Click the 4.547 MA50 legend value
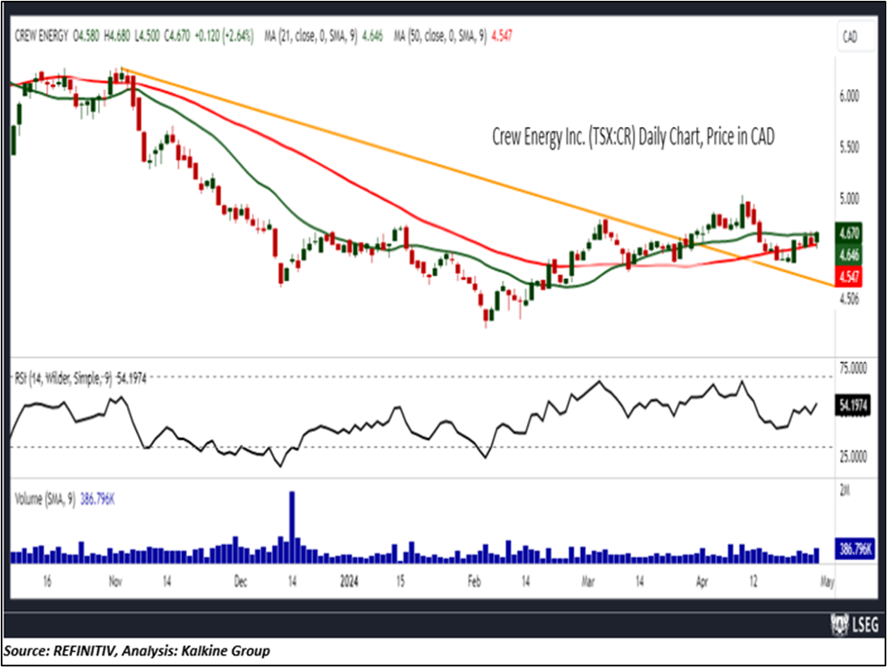This screenshot has width=887, height=667. 502,36
